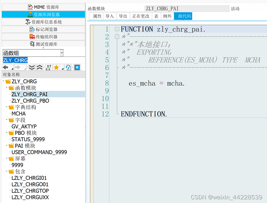Open the favorites star dropdown arrow
This screenshot has height=203, width=267.
[x=63, y=68]
